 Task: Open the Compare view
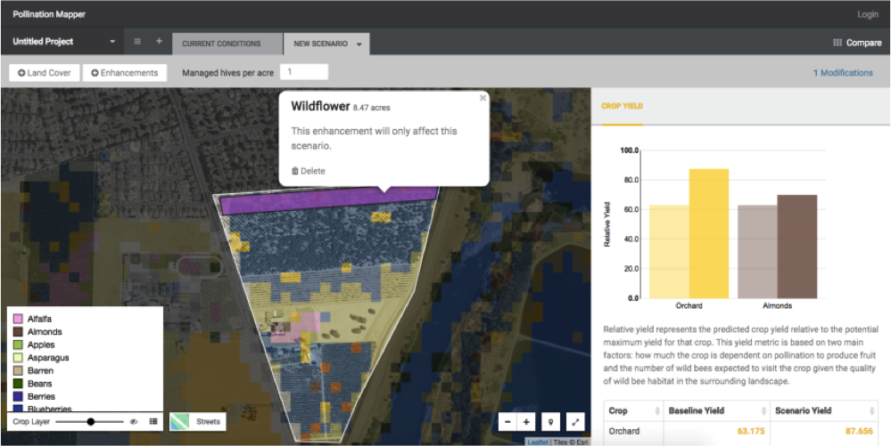click(856, 43)
